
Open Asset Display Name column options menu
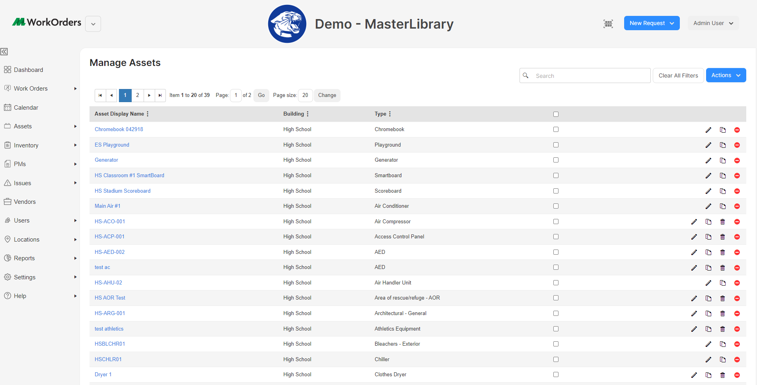click(148, 114)
